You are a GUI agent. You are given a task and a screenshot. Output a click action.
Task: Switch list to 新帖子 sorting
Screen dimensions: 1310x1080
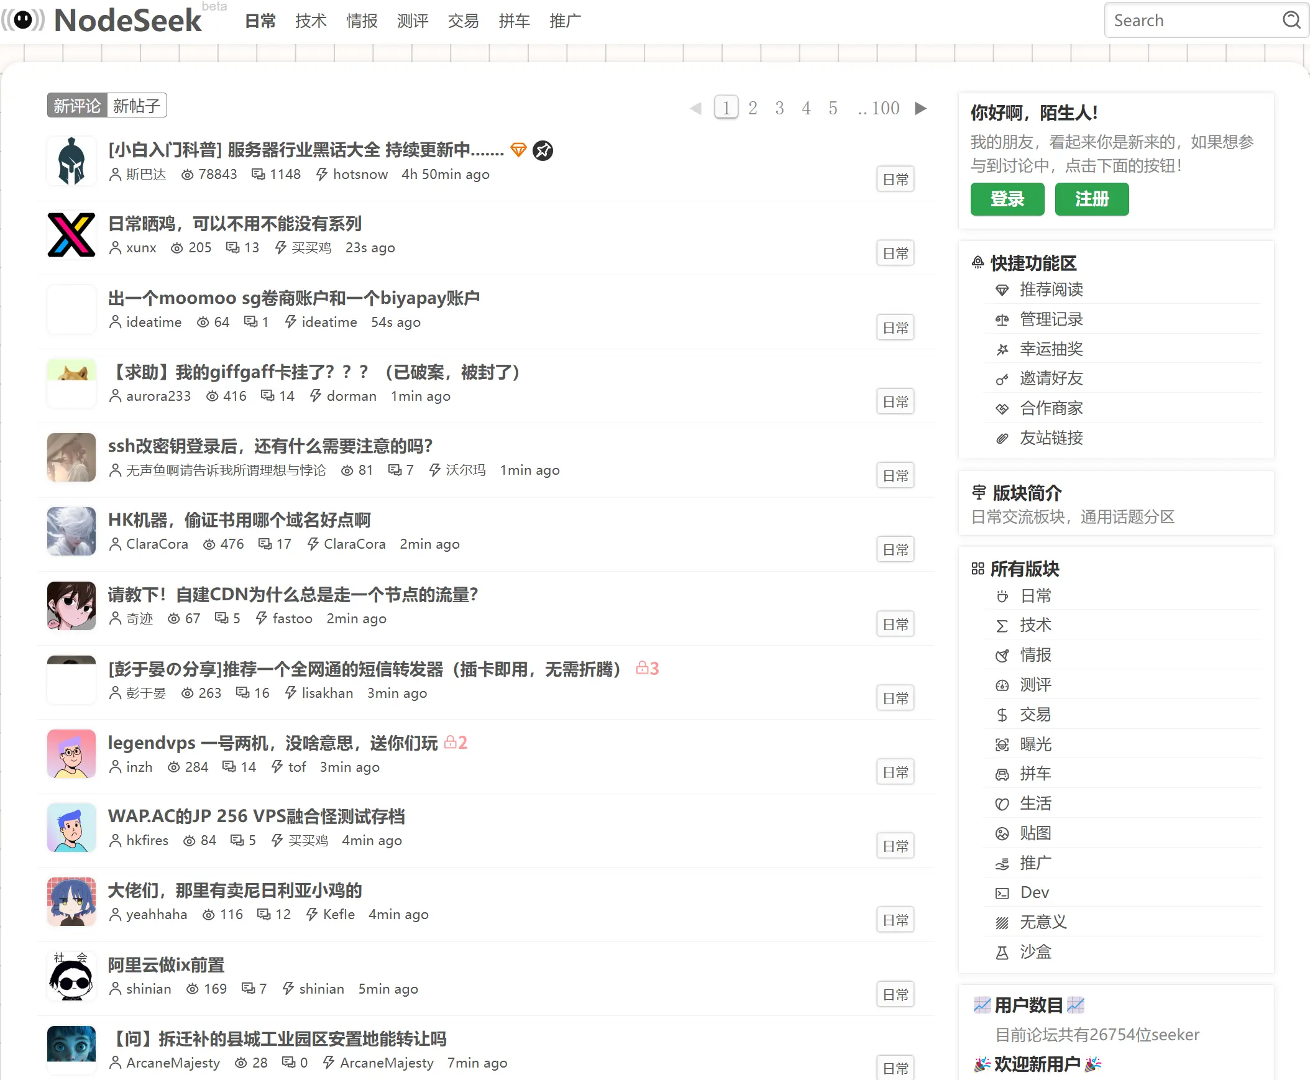point(136,106)
